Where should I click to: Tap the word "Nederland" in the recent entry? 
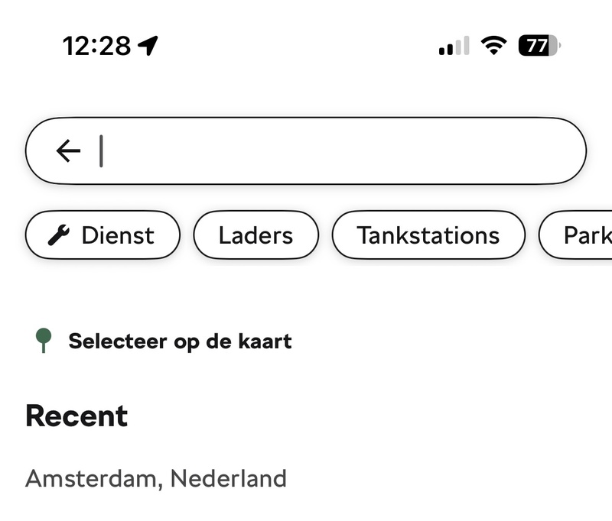point(228,479)
